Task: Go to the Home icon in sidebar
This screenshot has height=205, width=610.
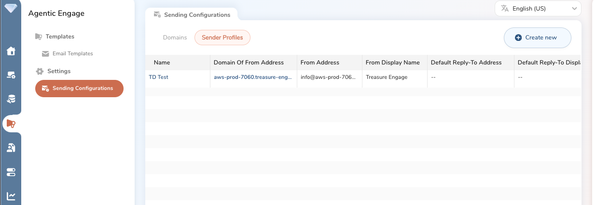Action: click(11, 51)
